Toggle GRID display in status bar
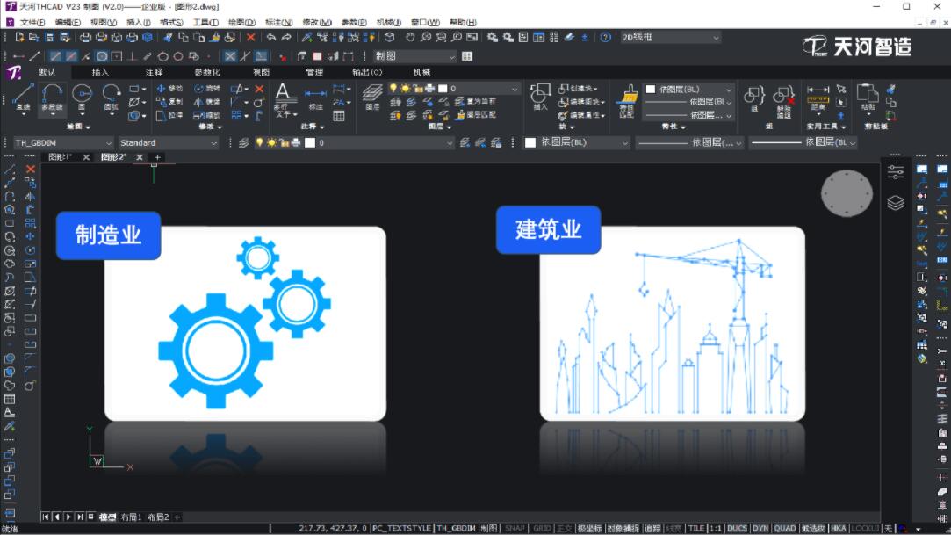The width and height of the screenshot is (951, 535). click(542, 528)
